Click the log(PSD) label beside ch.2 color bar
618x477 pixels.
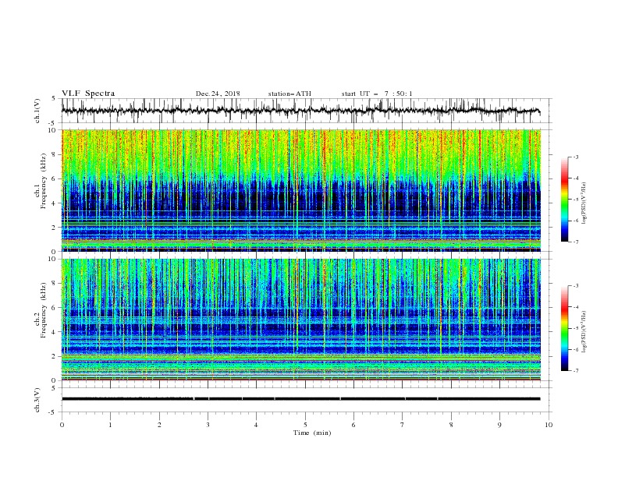pyautogui.click(x=584, y=332)
